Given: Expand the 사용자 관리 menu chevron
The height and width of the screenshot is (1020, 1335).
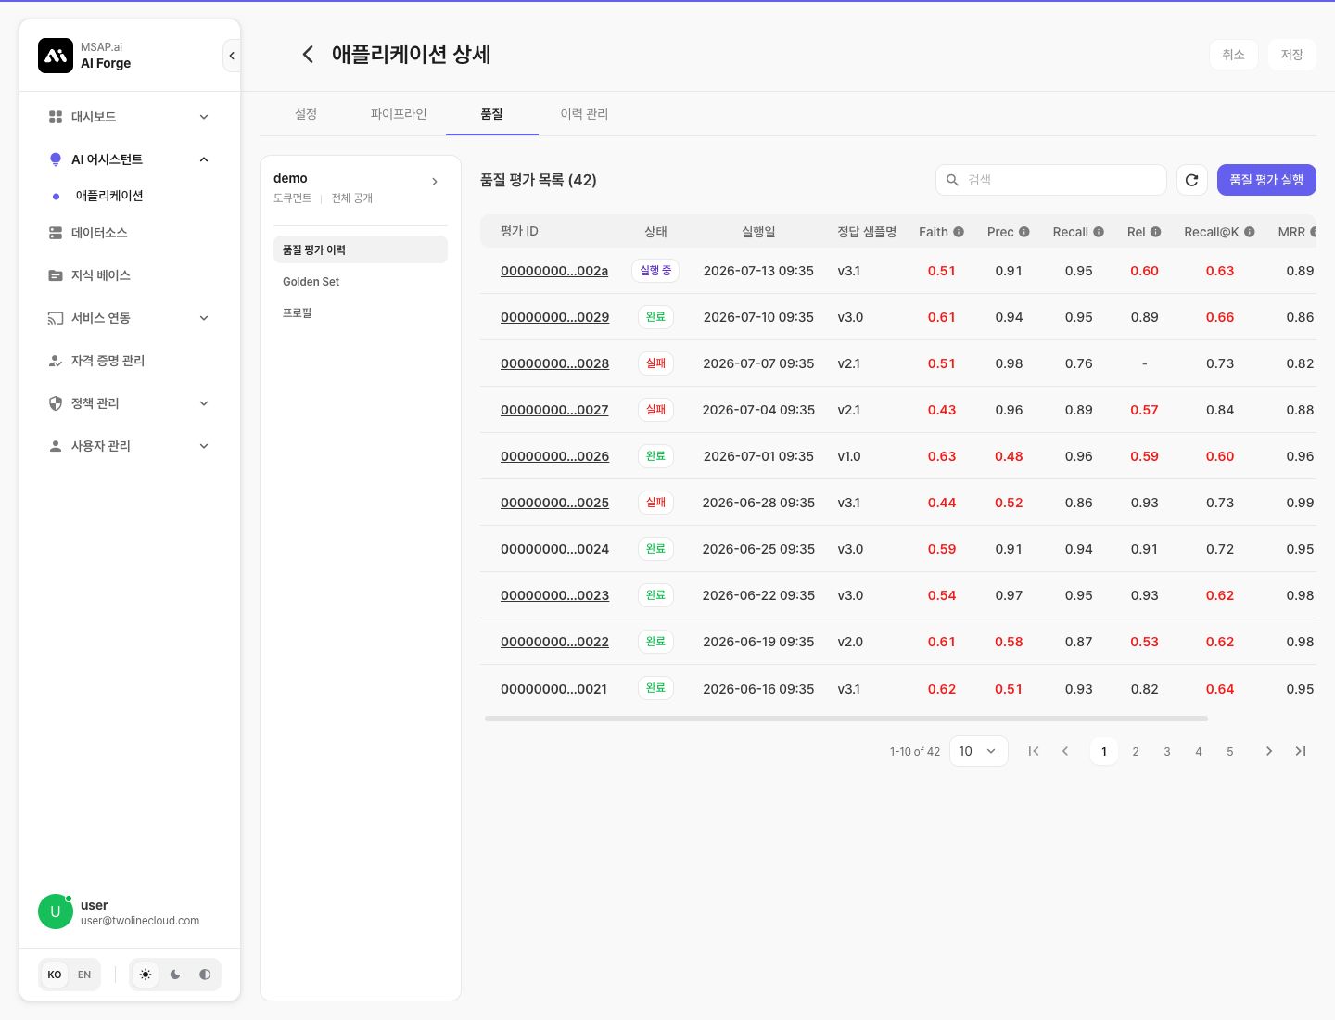Looking at the screenshot, I should [204, 446].
